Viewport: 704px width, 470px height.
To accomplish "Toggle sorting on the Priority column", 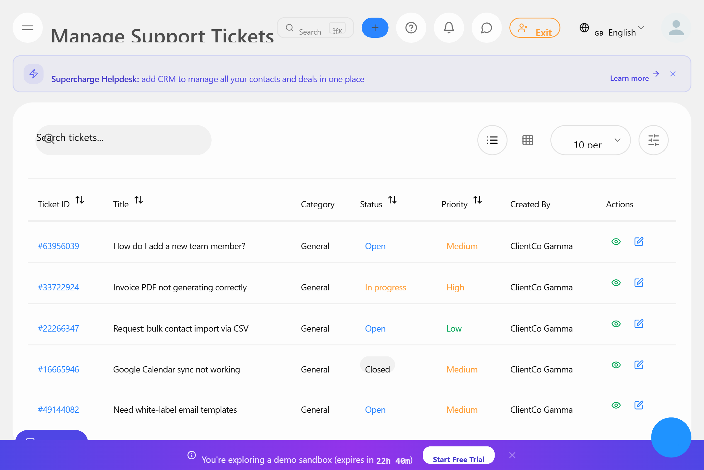I will [x=477, y=200].
